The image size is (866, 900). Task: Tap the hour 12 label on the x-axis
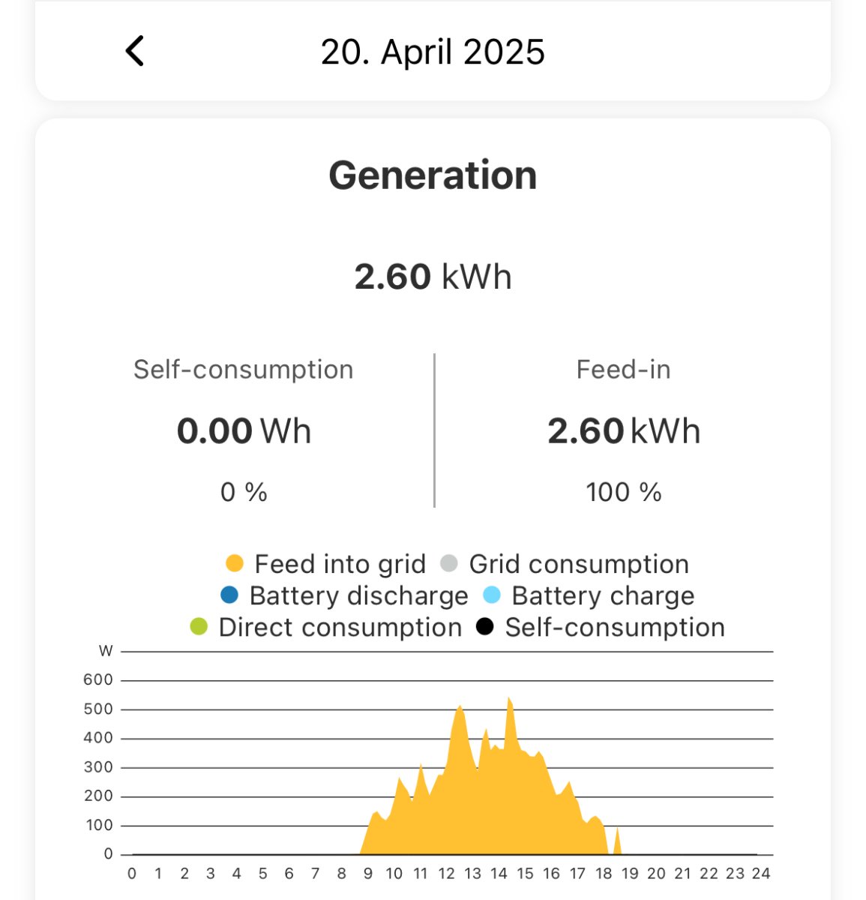tap(446, 874)
